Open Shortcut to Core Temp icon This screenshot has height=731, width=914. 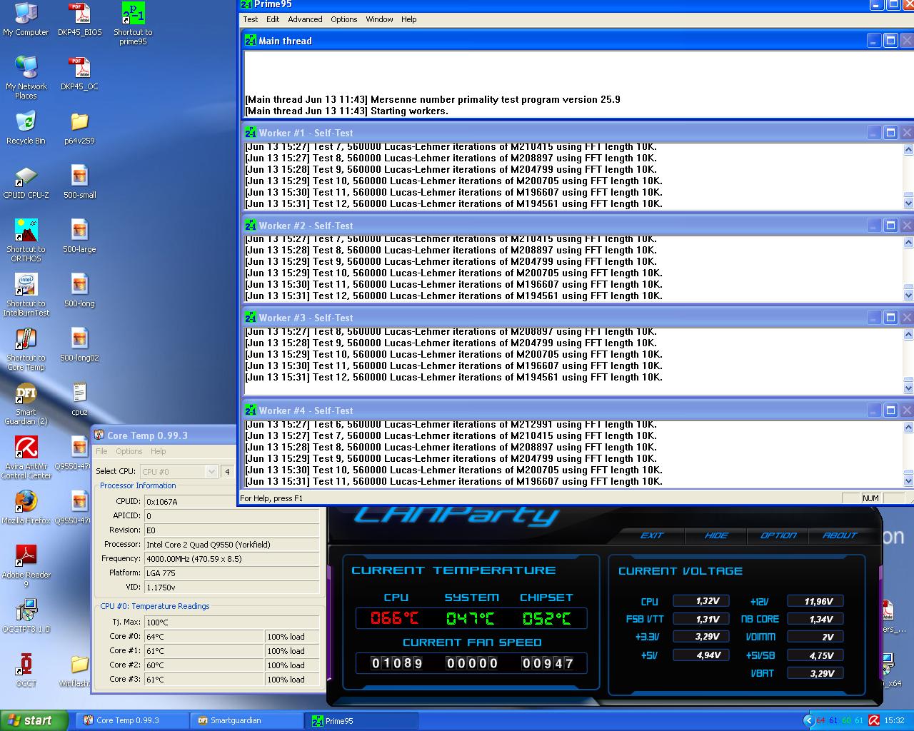tap(26, 350)
